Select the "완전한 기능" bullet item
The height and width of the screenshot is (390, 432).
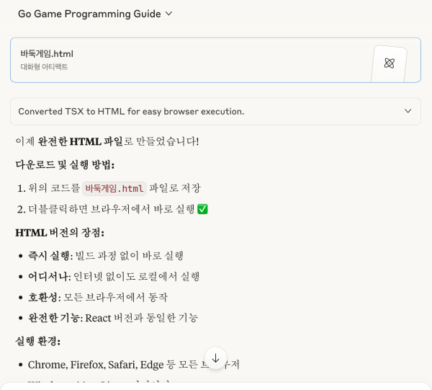pos(55,318)
